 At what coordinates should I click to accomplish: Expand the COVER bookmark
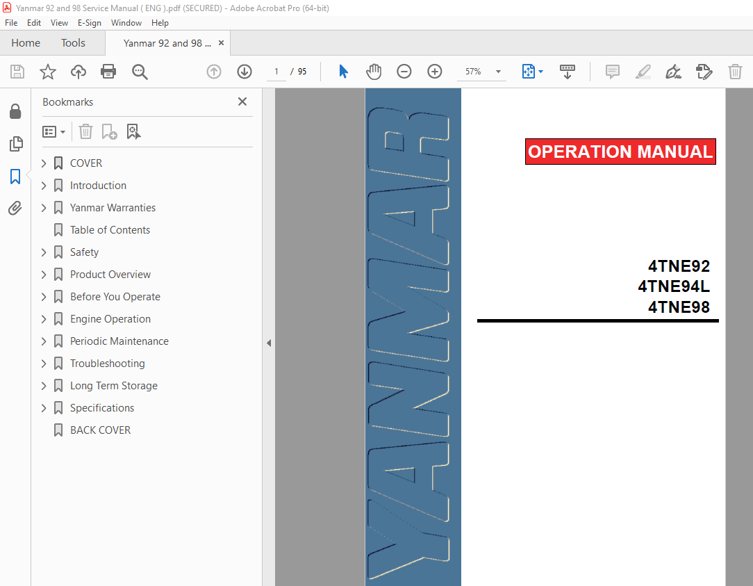tap(44, 163)
